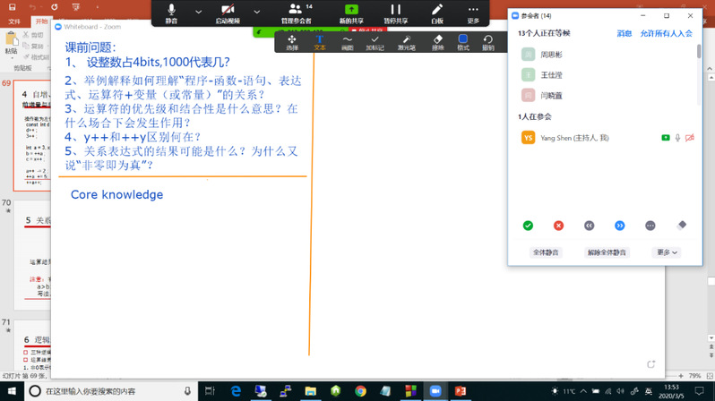
Task: Open the blue format (格式) color swatch
Action: pyautogui.click(x=463, y=41)
